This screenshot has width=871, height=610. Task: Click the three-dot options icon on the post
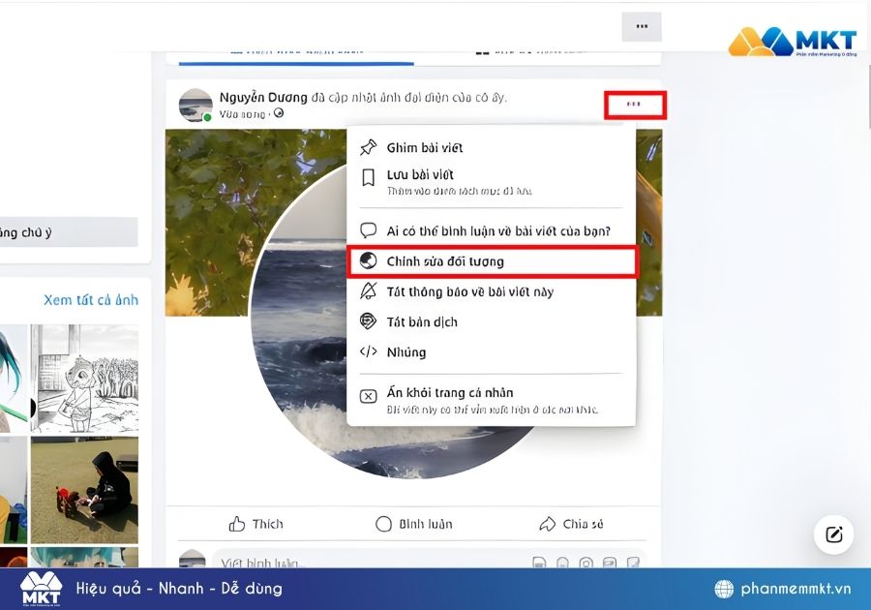636,105
